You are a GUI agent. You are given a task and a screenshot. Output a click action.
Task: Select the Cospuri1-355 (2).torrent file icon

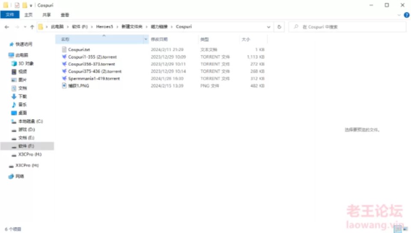pyautogui.click(x=64, y=56)
